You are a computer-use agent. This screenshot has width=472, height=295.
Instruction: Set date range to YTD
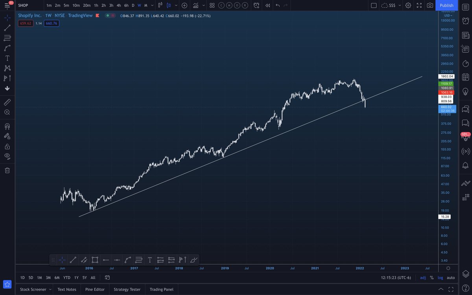[67, 278]
